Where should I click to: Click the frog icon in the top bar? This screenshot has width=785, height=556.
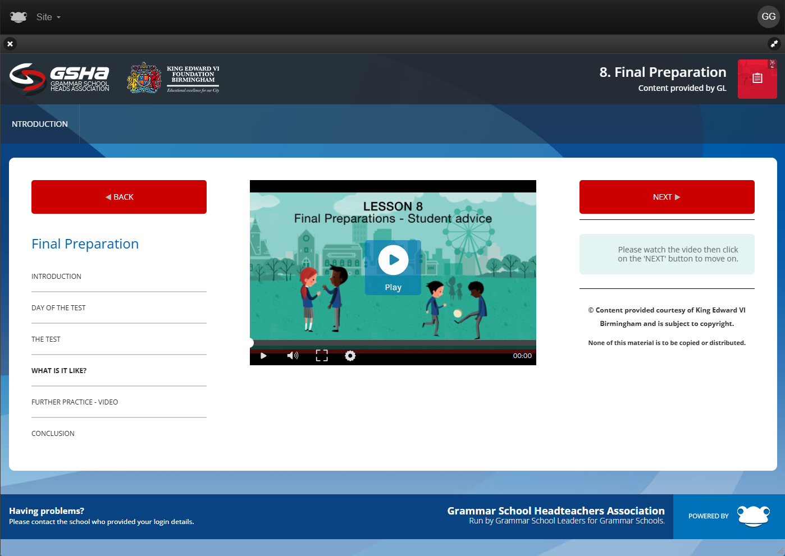pos(18,17)
